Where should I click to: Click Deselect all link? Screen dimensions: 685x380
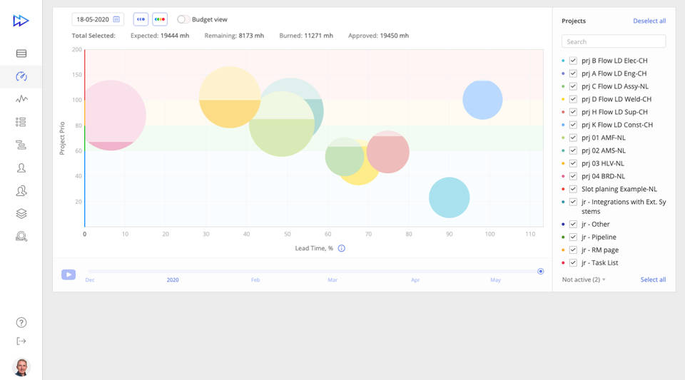tap(649, 21)
